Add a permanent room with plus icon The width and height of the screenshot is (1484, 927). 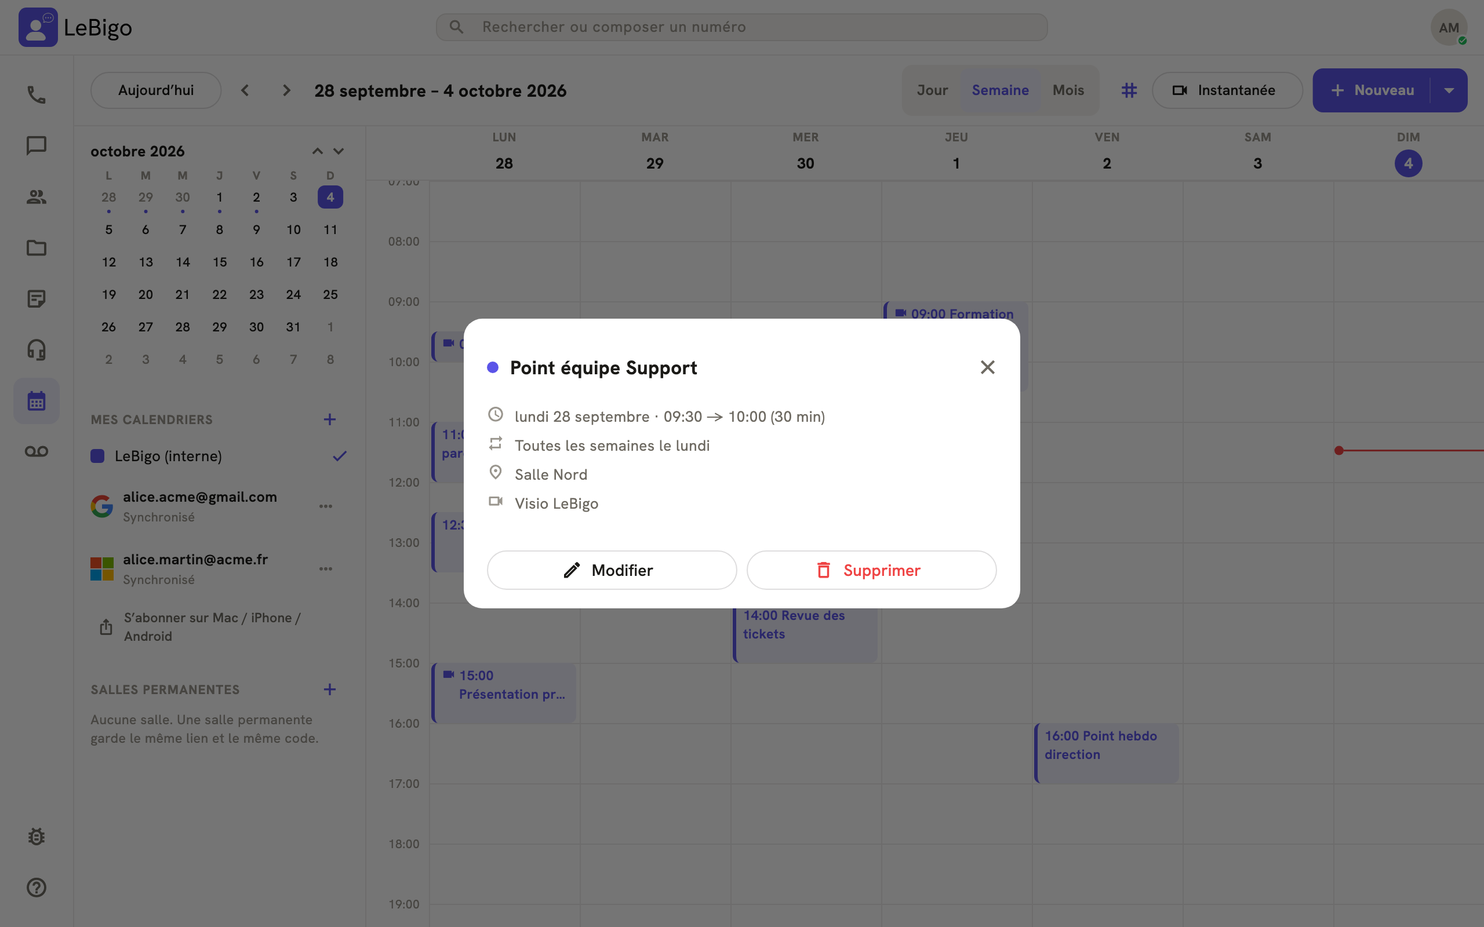click(x=329, y=689)
